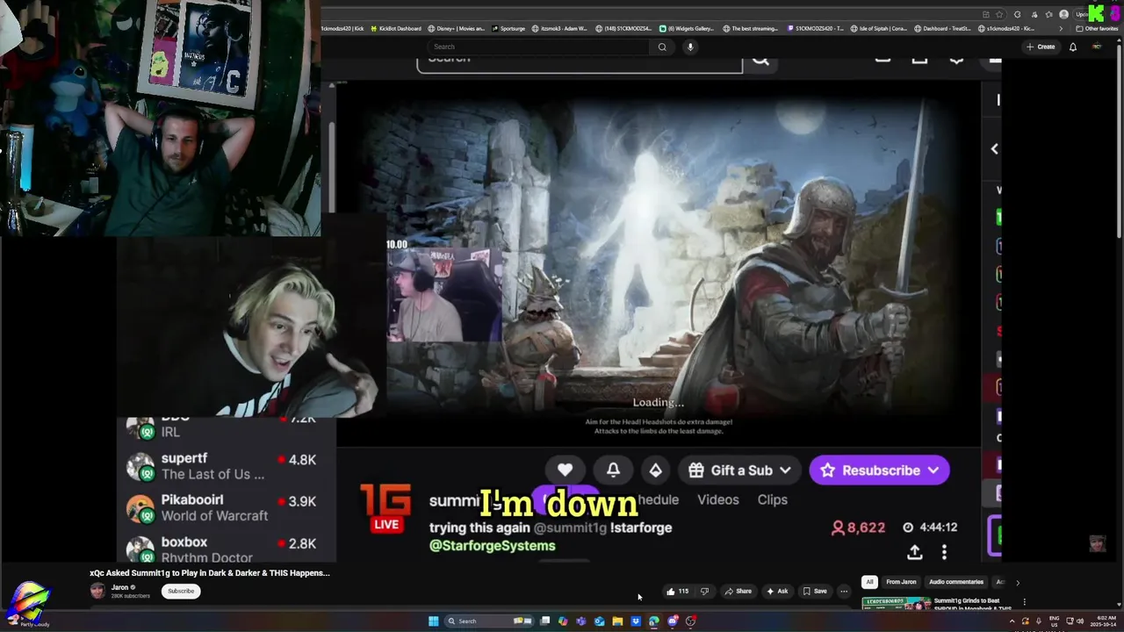Click the Twitch stream share upload icon
Screen dimensions: 1124x632
pyautogui.click(x=914, y=552)
